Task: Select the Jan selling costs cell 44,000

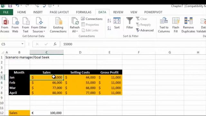Action: click(x=80, y=77)
